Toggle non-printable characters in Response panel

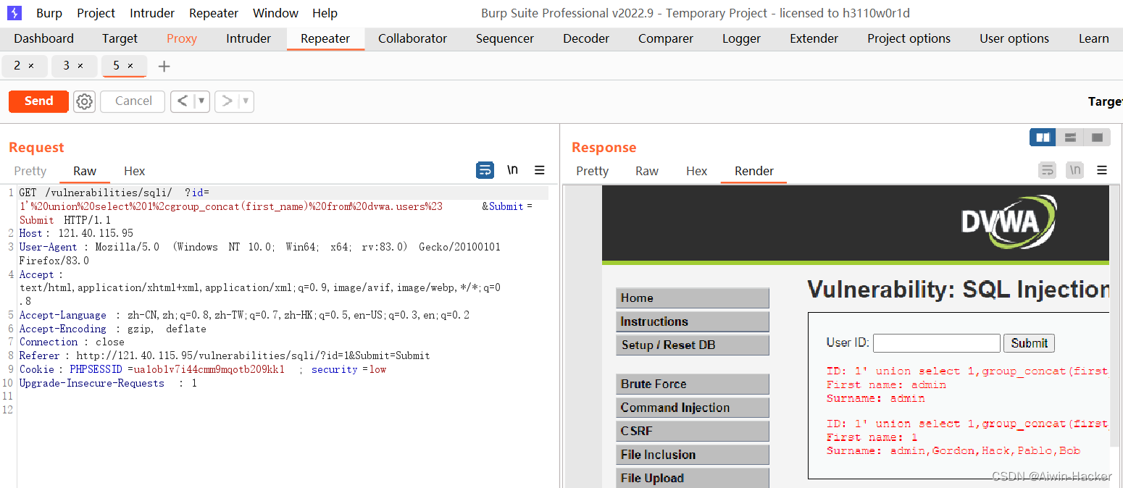pyautogui.click(x=1075, y=170)
